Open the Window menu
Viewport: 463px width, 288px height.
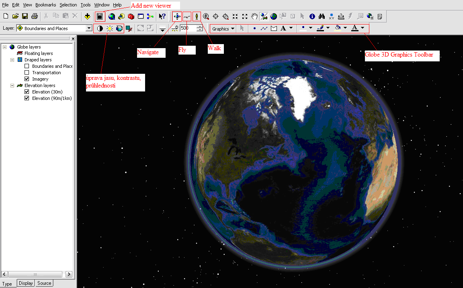click(102, 5)
